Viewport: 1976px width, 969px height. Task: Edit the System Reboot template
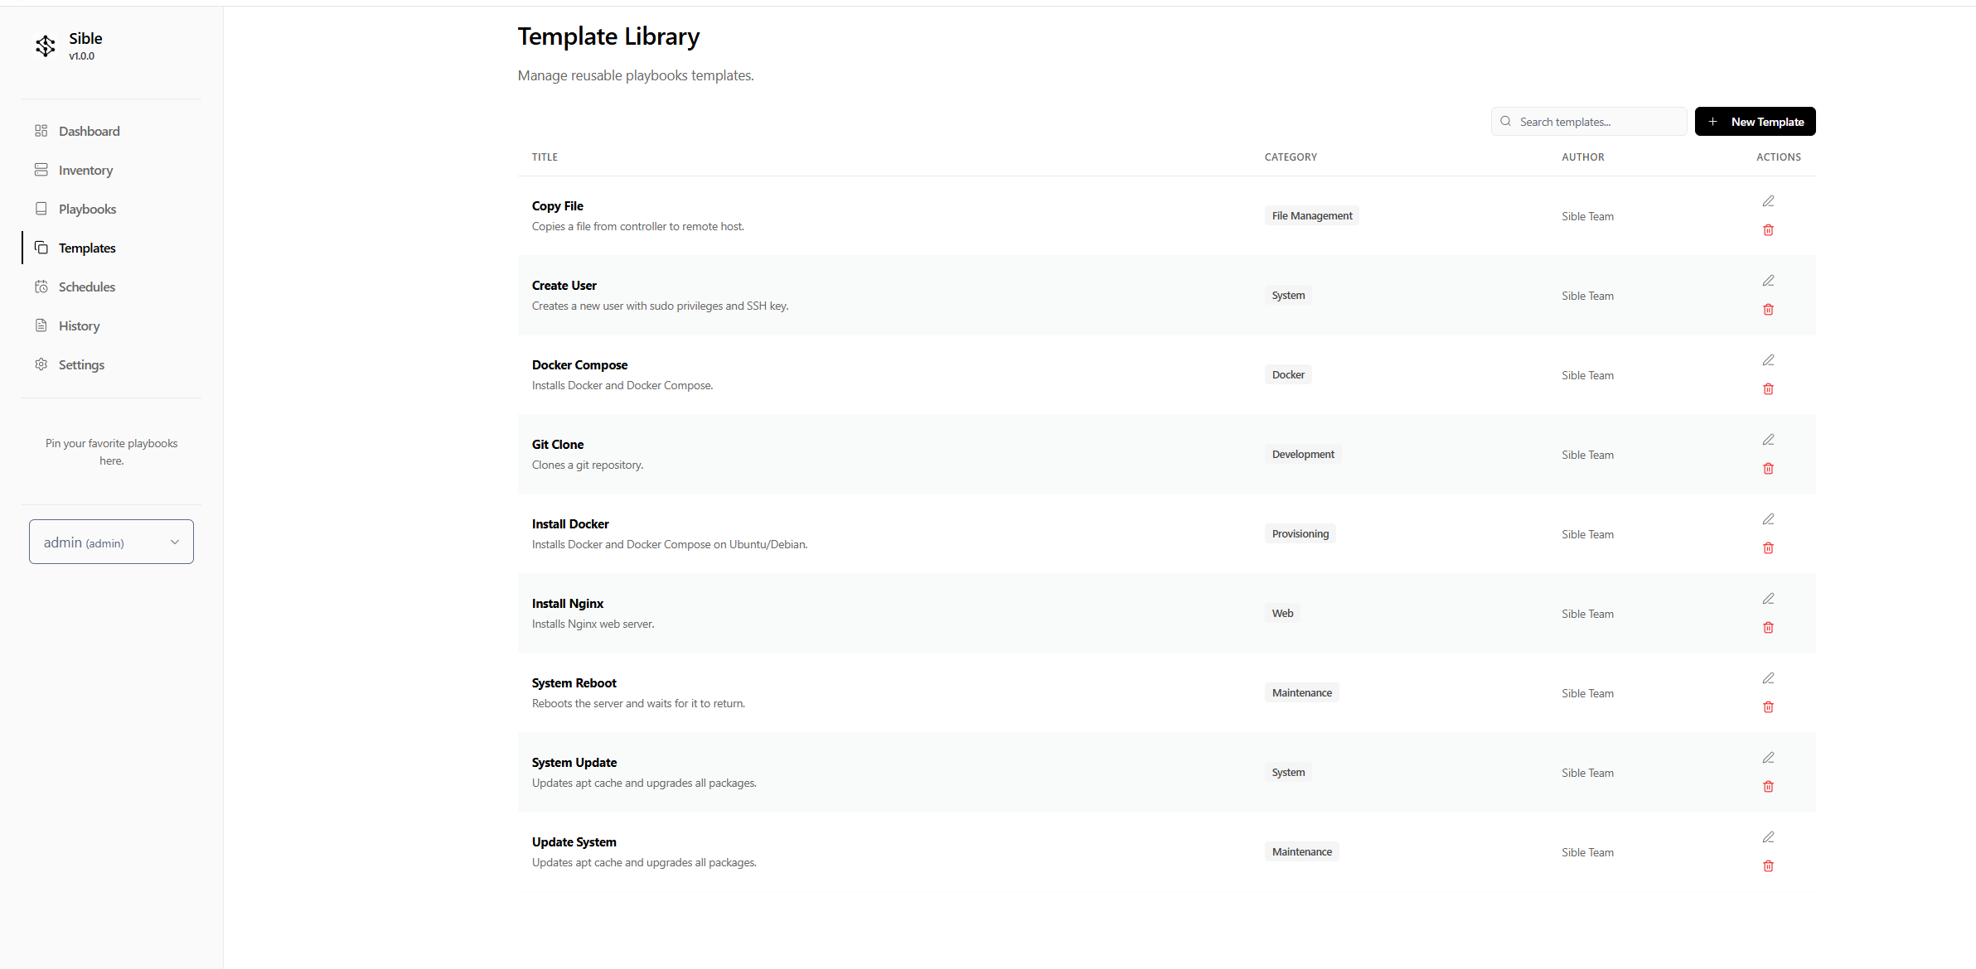[x=1768, y=677]
